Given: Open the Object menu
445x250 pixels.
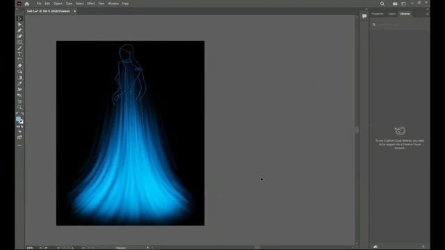Looking at the screenshot, I should click(x=58, y=3).
